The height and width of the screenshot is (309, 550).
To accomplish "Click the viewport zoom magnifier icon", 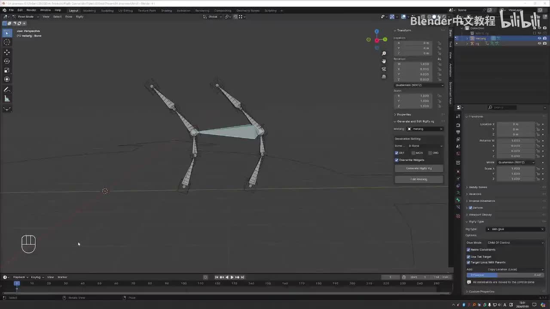I will click(x=384, y=53).
